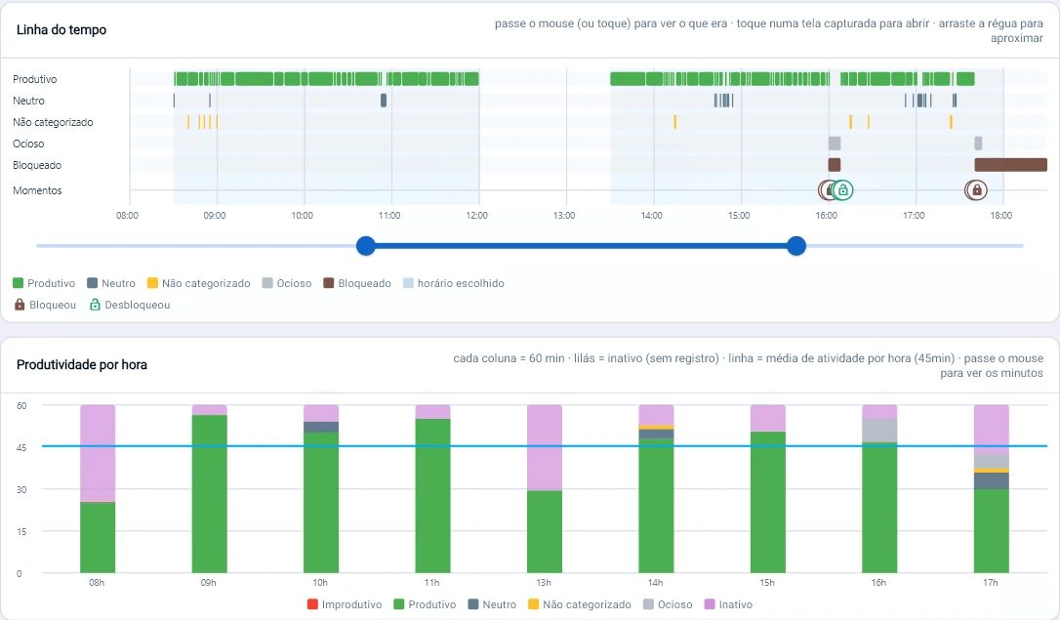
Task: Click the "Produtividade por hora" heading
Action: (x=82, y=364)
